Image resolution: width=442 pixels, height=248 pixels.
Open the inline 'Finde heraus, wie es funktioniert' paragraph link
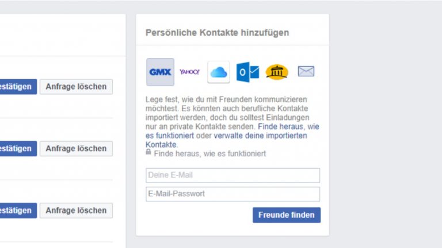(288, 126)
